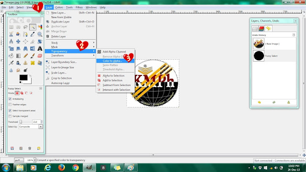Reset tool options to defaults button
Image resolution: width=306 pixels, height=172 pixels.
tap(39, 149)
